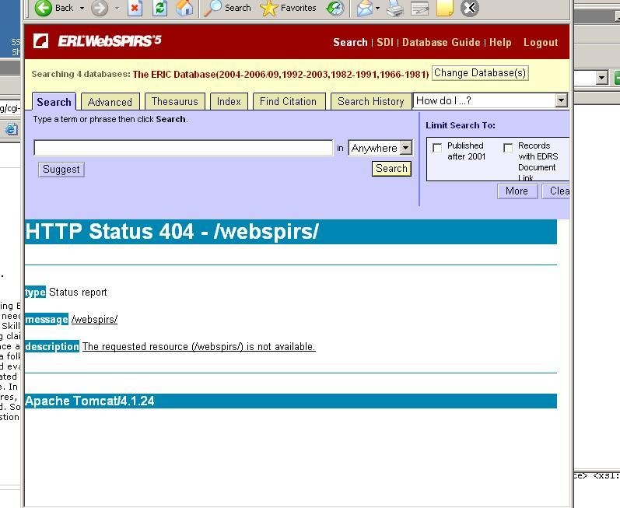Open the SDI link in header
The height and width of the screenshot is (508, 620).
[385, 42]
